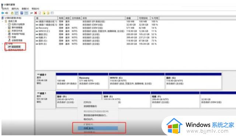The image size is (236, 136).
Task: Click the blue Back arrow in toolbar
Action: pos(3,13)
